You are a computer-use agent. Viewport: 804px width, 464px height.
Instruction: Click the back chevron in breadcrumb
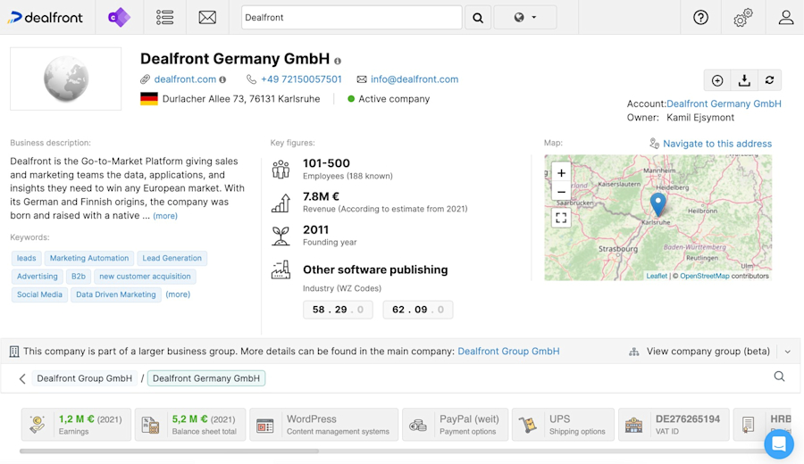tap(22, 378)
